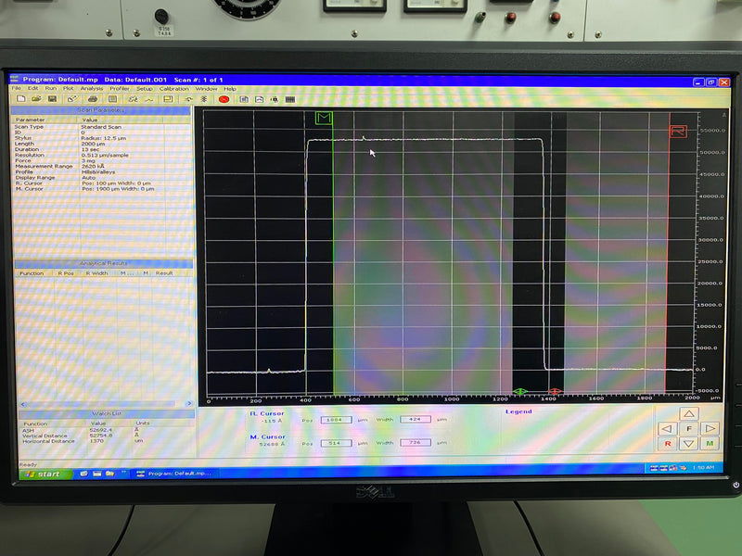The height and width of the screenshot is (556, 742).
Task: Select the green M cursor button
Action: pyautogui.click(x=710, y=444)
